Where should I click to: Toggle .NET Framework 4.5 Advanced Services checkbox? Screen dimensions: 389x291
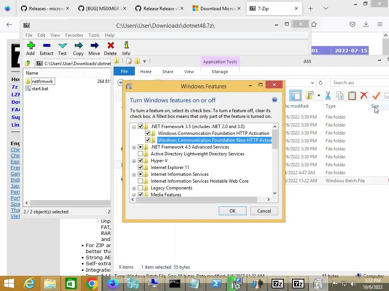pos(141,147)
